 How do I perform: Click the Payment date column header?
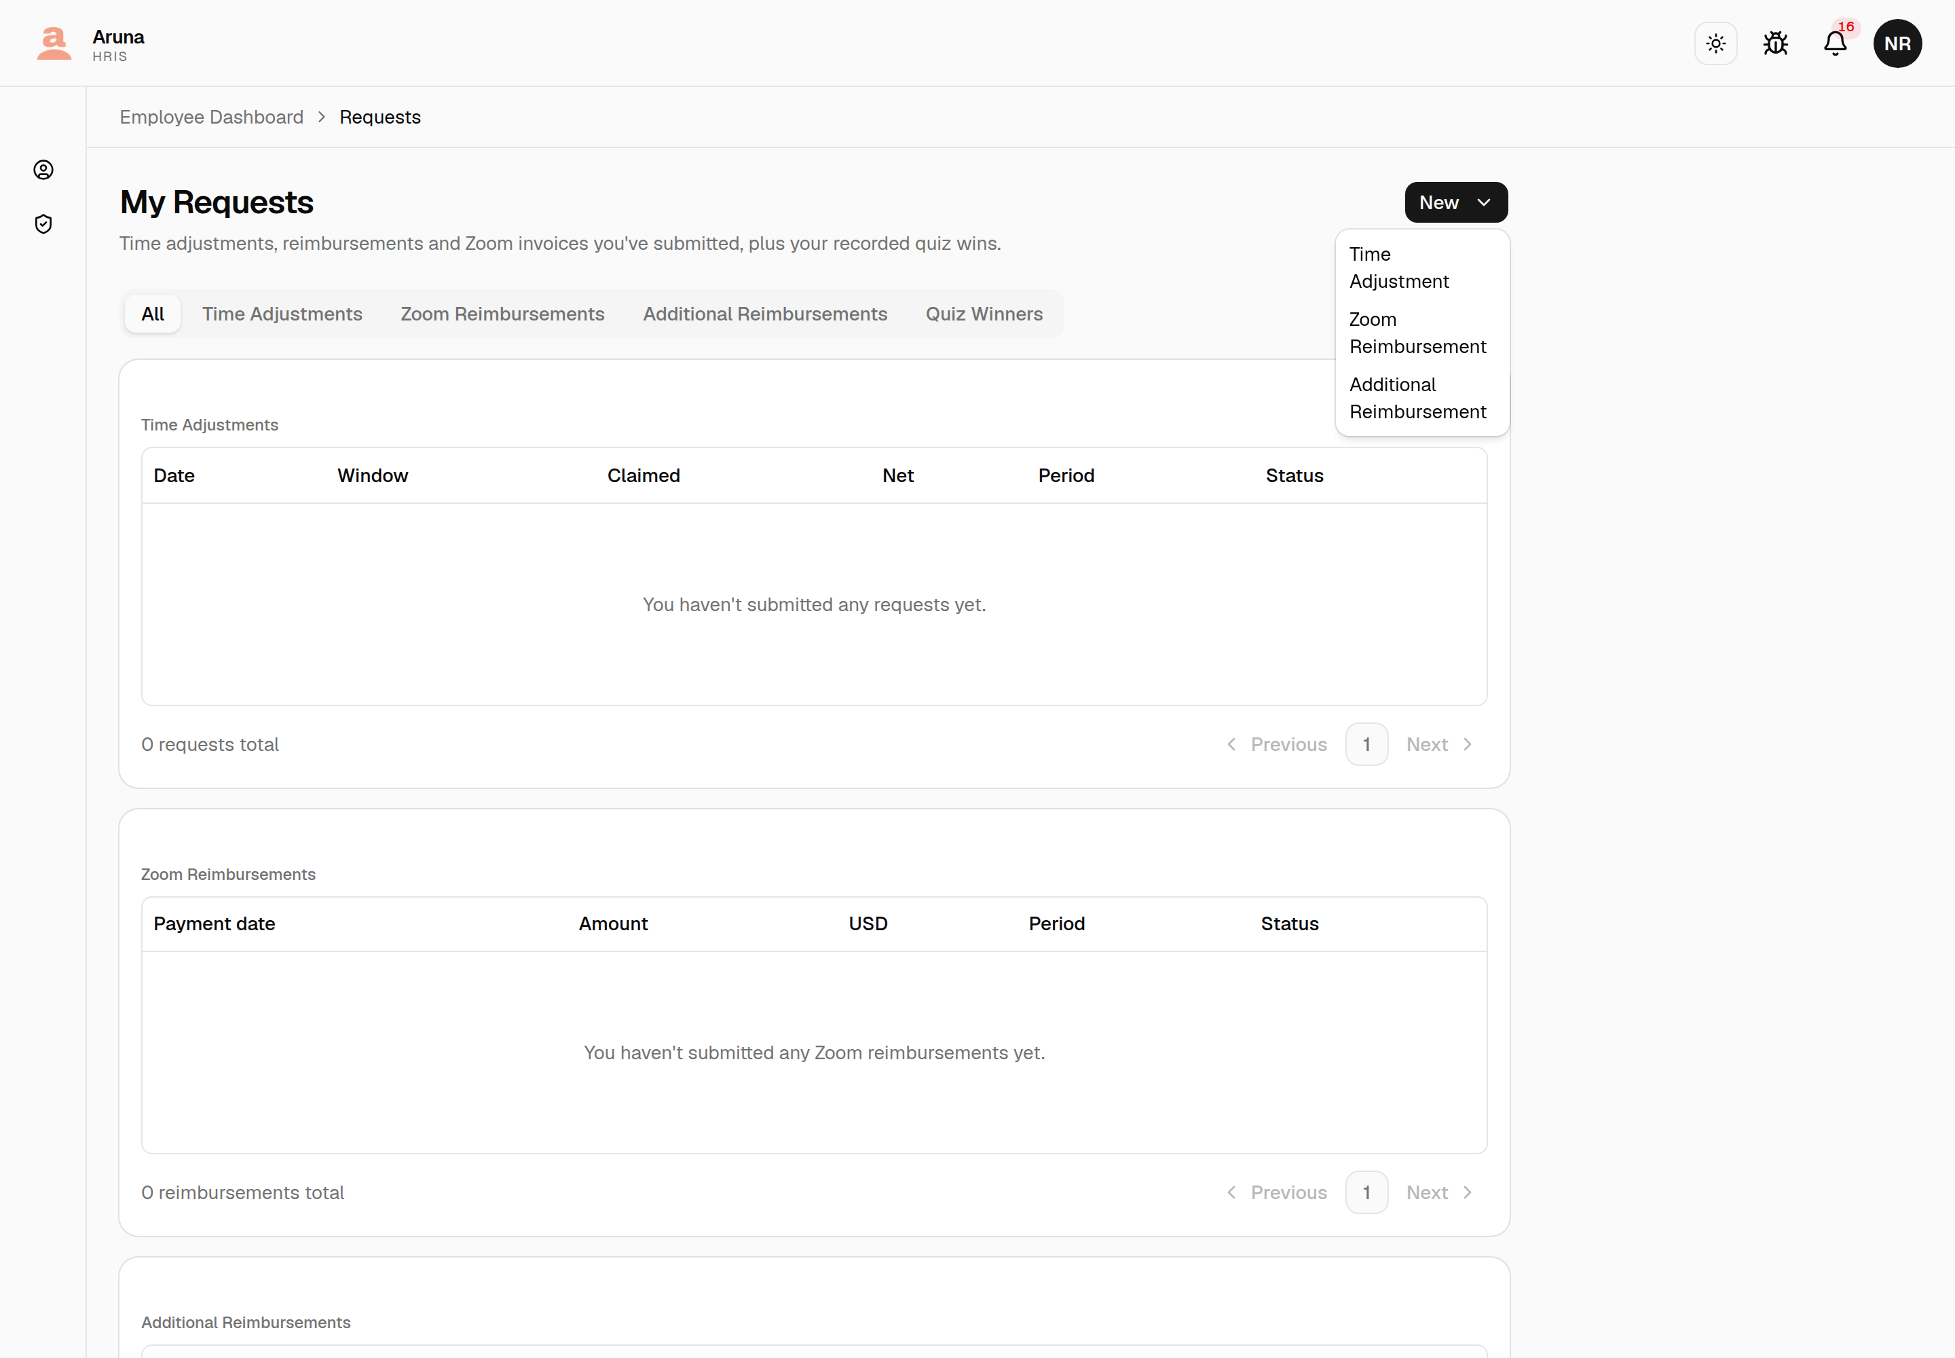pos(215,924)
